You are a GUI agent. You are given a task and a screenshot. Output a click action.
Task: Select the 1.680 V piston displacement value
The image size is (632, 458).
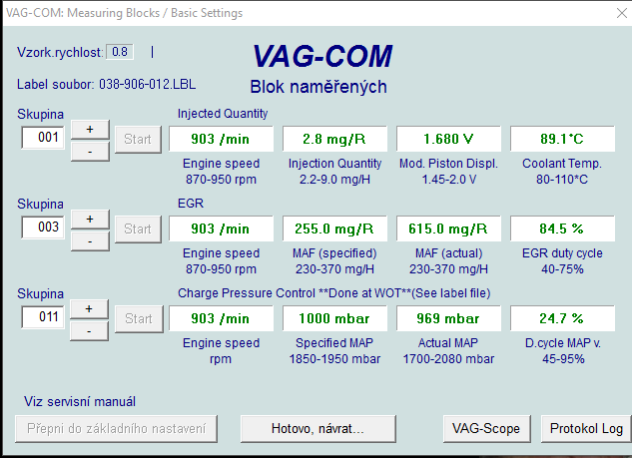[448, 139]
